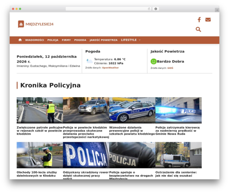The height and width of the screenshot is (193, 229).
Task: Click the temperature reading 6.86 °C
Action: (120, 59)
